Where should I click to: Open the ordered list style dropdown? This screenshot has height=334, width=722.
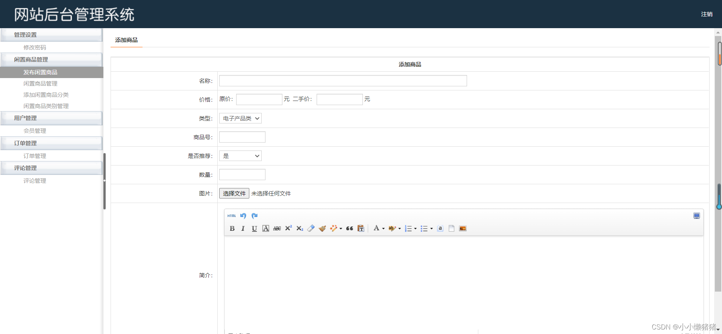[x=416, y=229]
